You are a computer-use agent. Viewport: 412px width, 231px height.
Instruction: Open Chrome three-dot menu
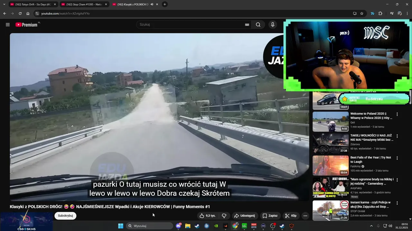(407, 13)
